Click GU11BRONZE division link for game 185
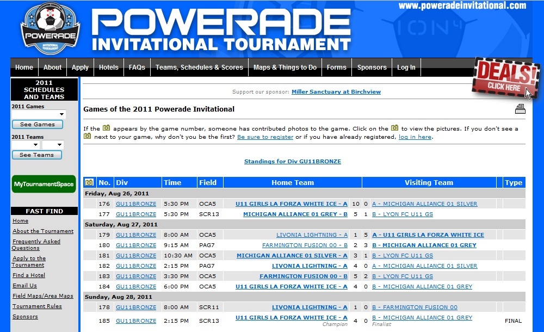This screenshot has height=332, width=544. coord(136,321)
